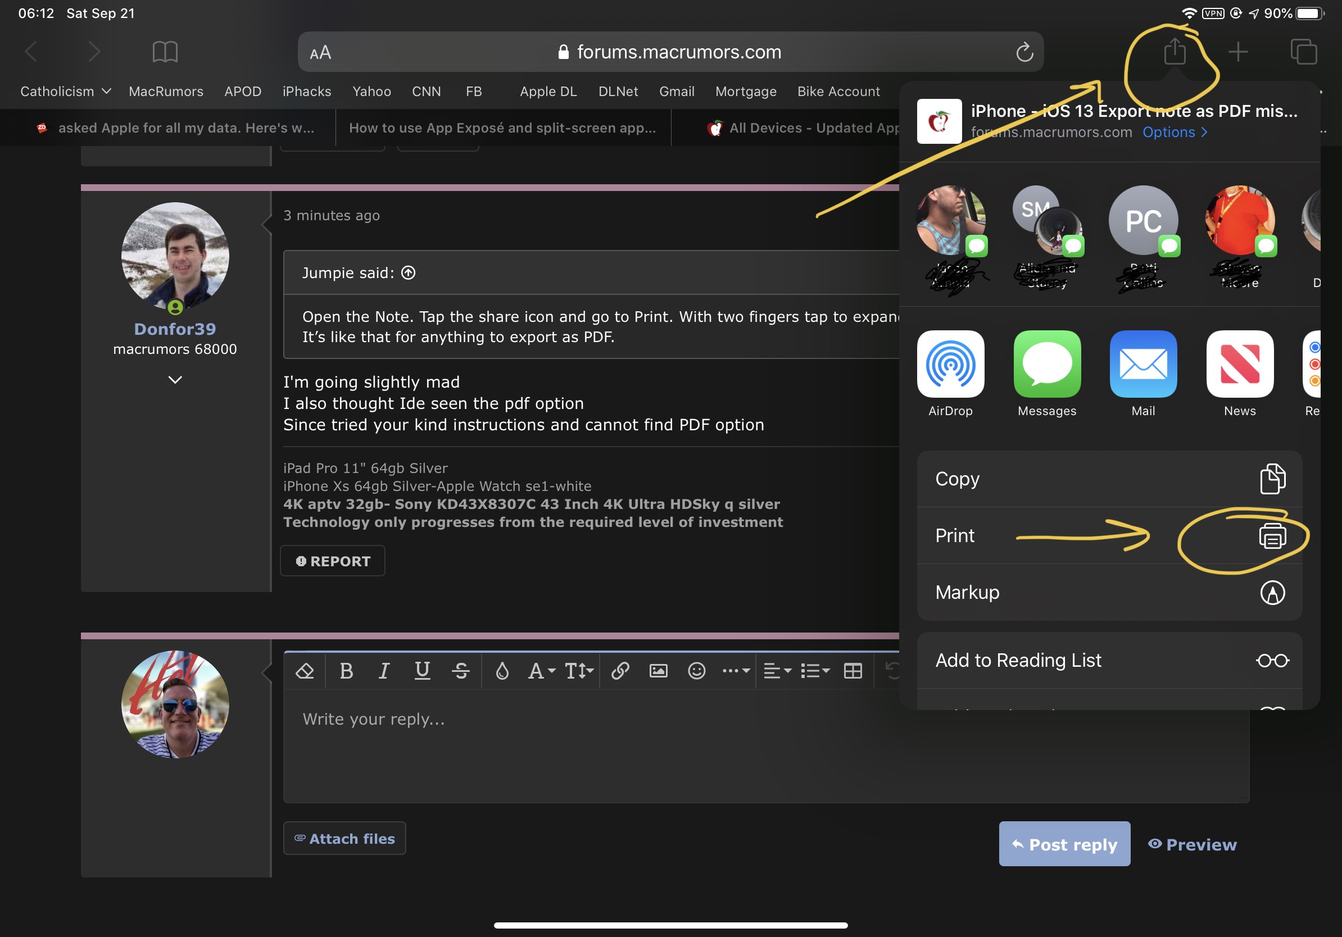
Task: Open the MacRumors bookmark
Action: pos(166,92)
